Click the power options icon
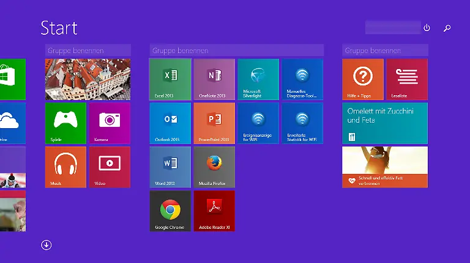The height and width of the screenshot is (263, 470). tap(427, 28)
